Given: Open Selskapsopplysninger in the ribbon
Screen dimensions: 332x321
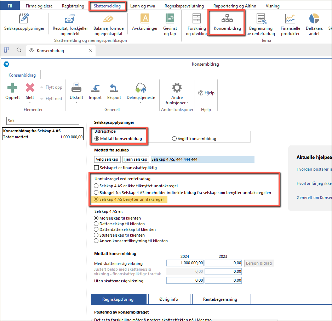Looking at the screenshot, I should click(24, 22).
